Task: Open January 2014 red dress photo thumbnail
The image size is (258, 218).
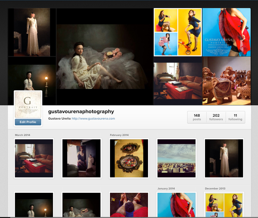Action: (x=176, y=205)
